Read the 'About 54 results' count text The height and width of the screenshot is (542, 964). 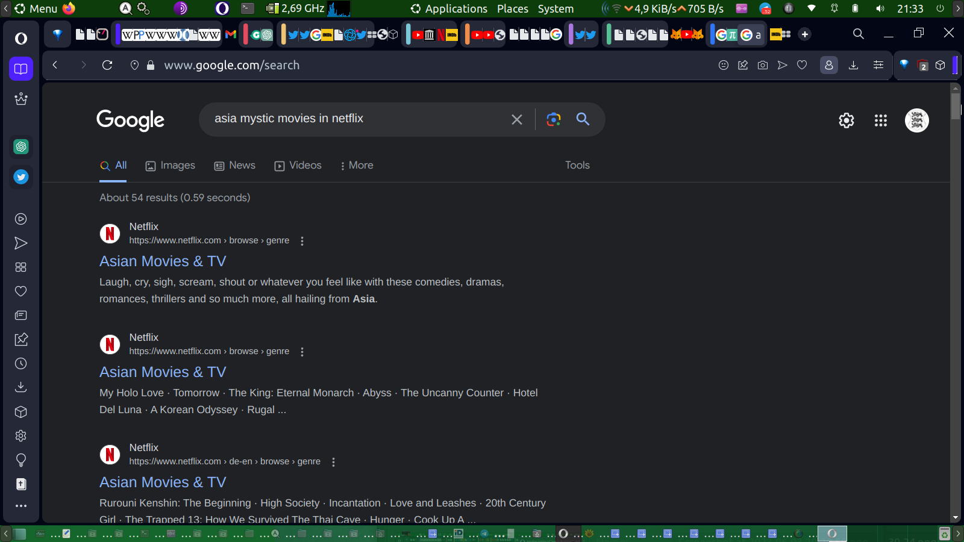pyautogui.click(x=175, y=198)
